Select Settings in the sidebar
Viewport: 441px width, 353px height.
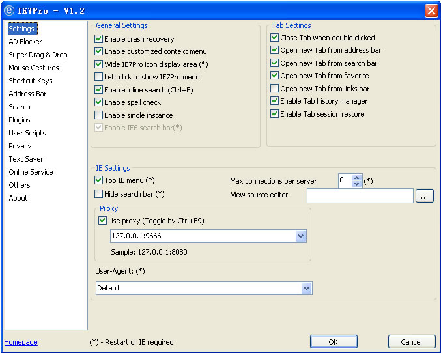(21, 29)
